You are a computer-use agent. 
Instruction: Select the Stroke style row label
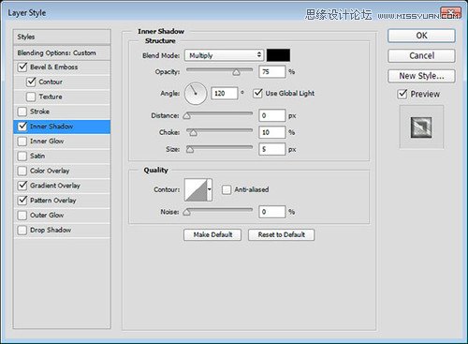click(39, 112)
